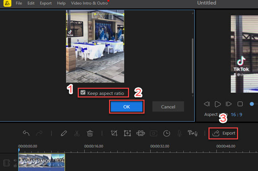Click the Mosaic tool icon
This screenshot has width=258, height=171.
(141, 133)
